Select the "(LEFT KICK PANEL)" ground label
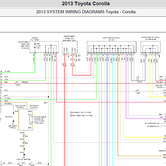Viewport: 166px width, 166px height. tap(13, 127)
